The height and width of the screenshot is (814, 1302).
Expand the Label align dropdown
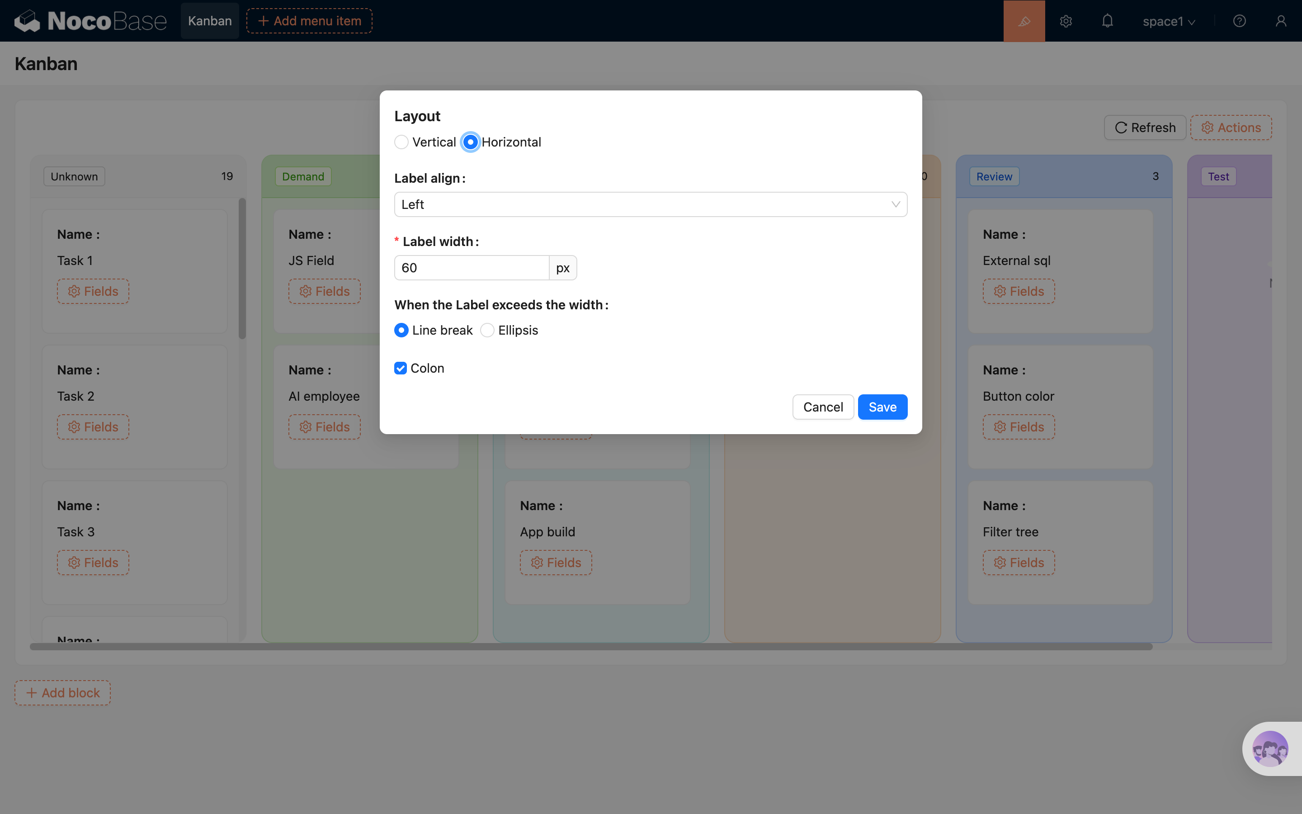pyautogui.click(x=651, y=204)
